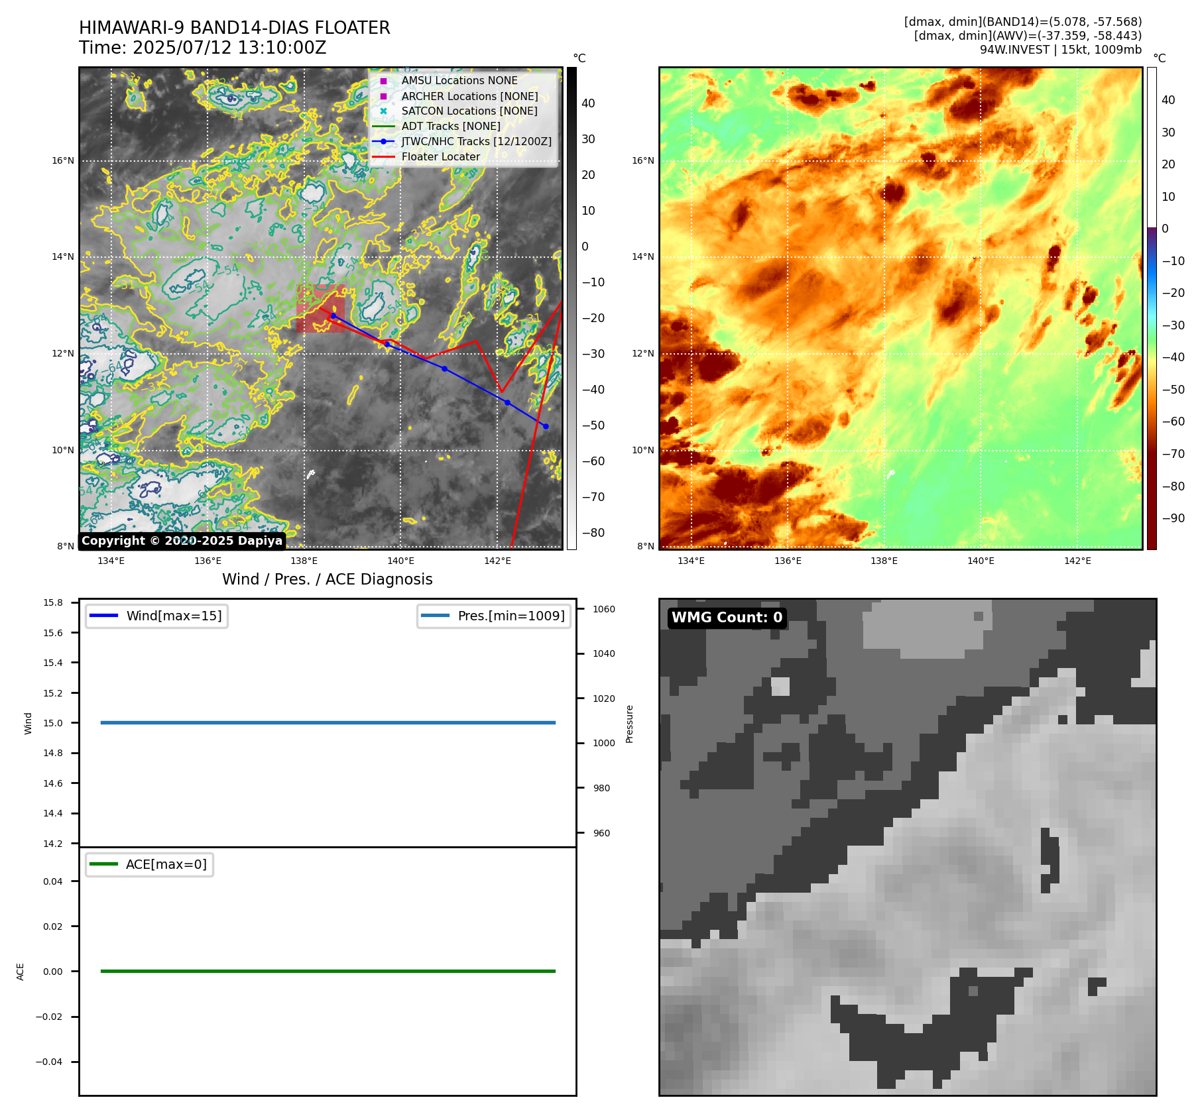This screenshot has width=1202, height=1120.
Task: Click the magenta AMSU Locations legend marker
Action: [383, 81]
